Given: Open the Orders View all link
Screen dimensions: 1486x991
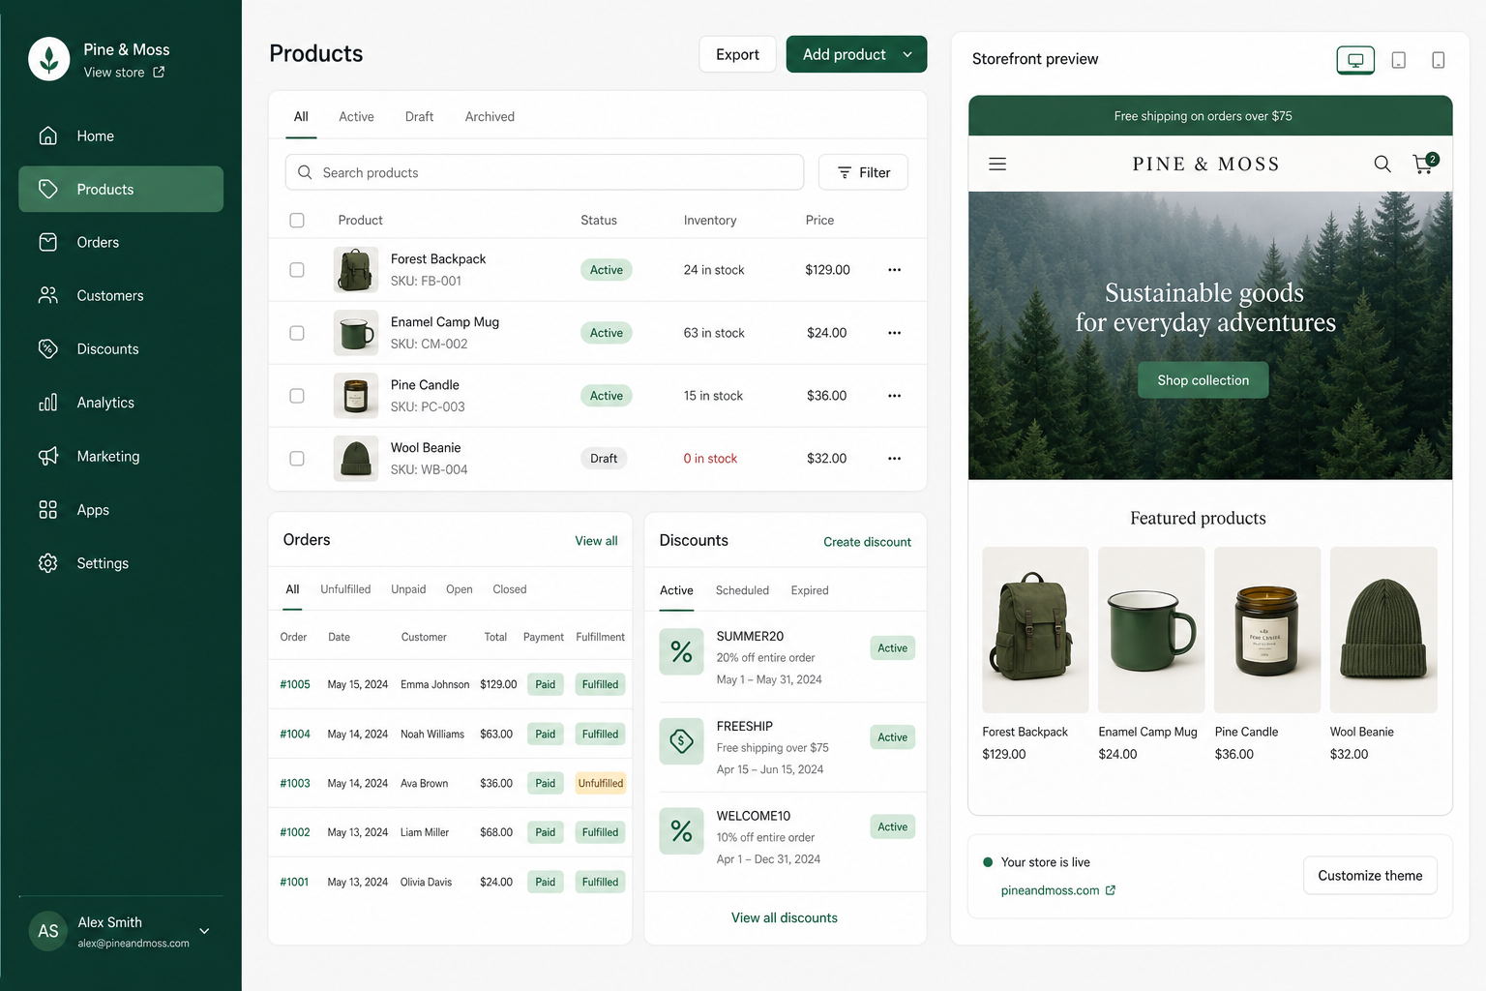Looking at the screenshot, I should [596, 541].
